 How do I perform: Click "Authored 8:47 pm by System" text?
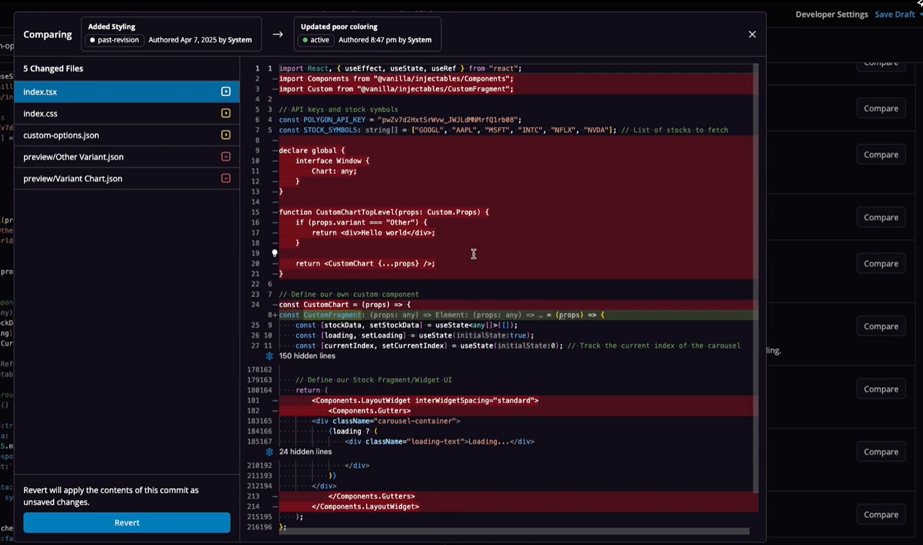pyautogui.click(x=385, y=40)
